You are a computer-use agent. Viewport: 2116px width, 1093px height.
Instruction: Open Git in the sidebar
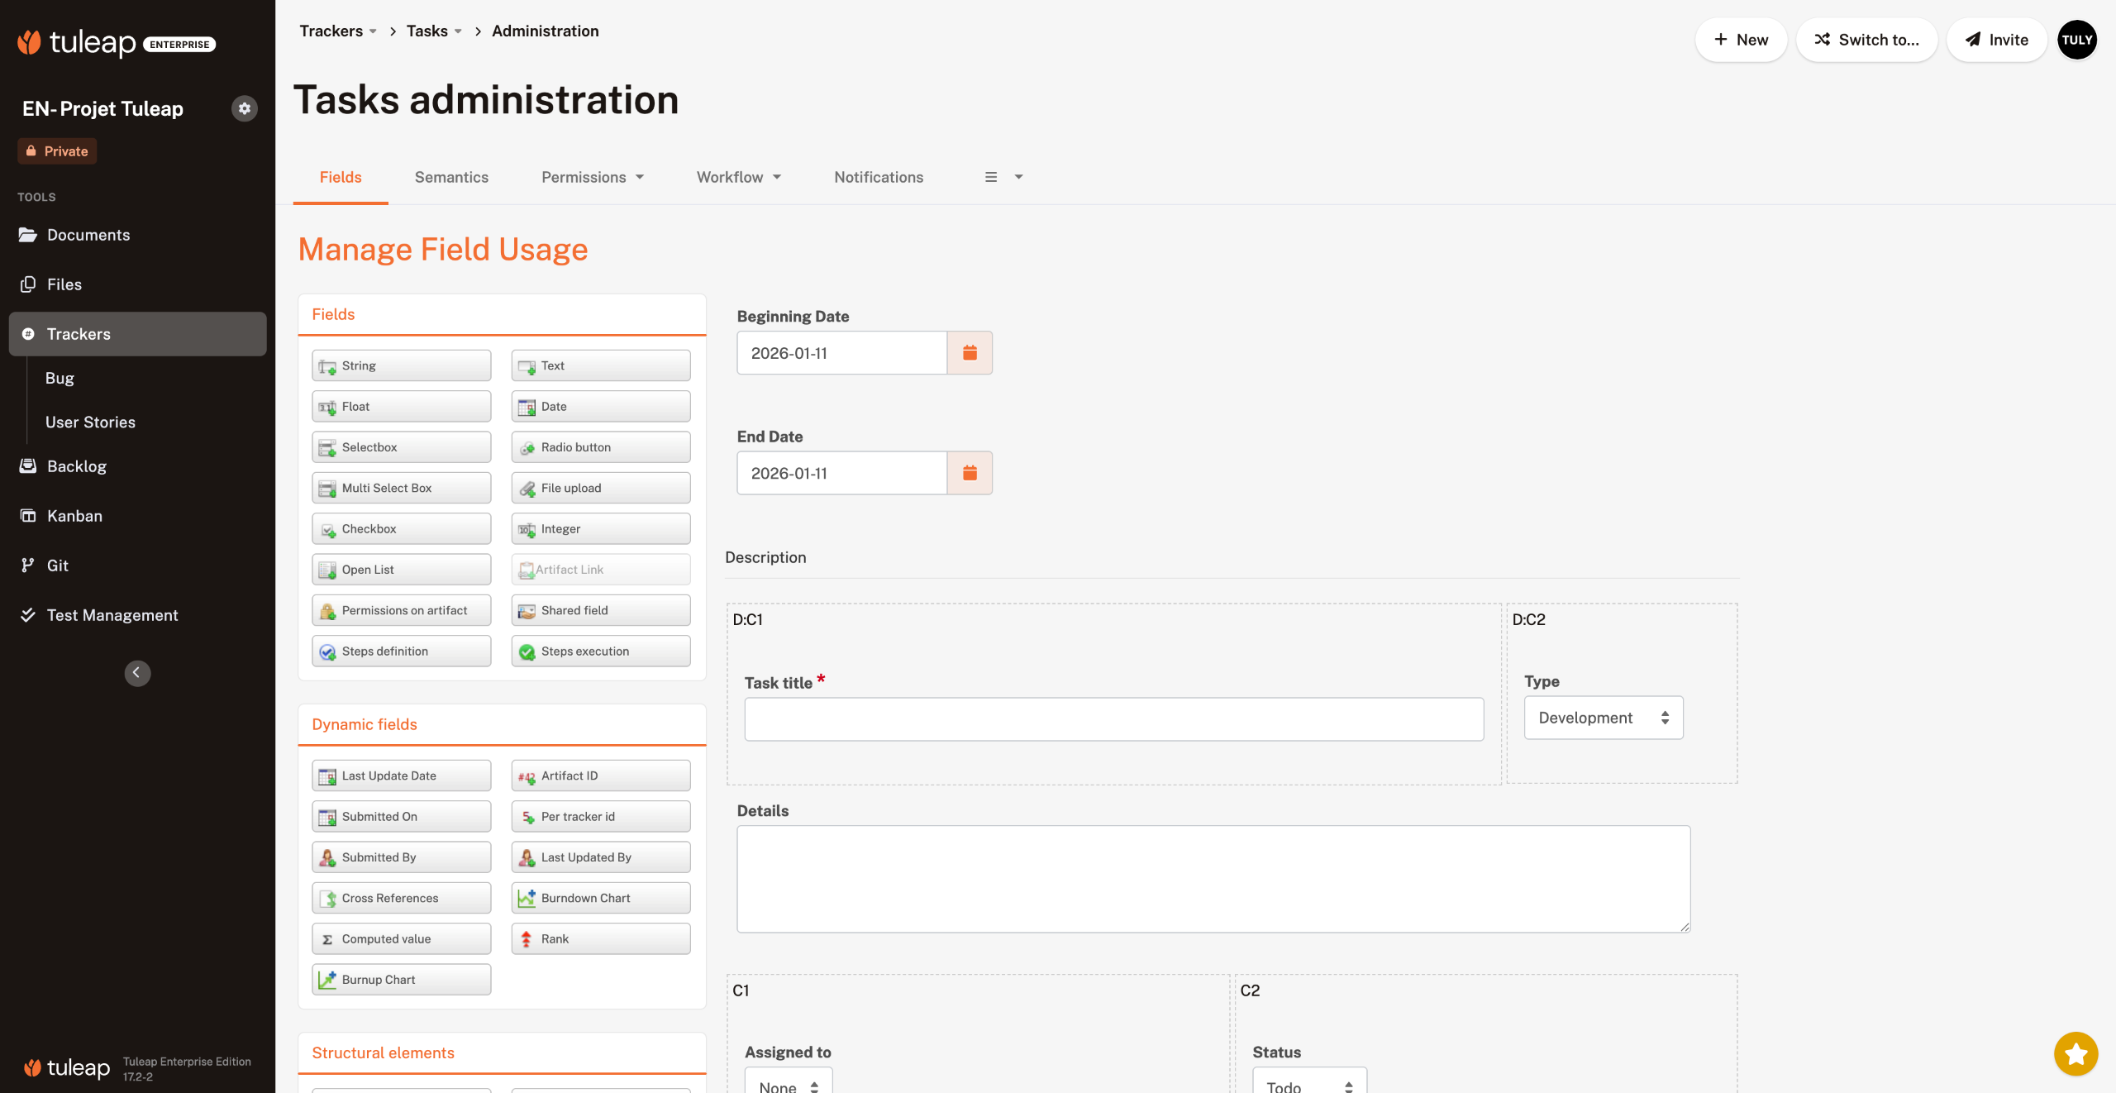coord(57,566)
